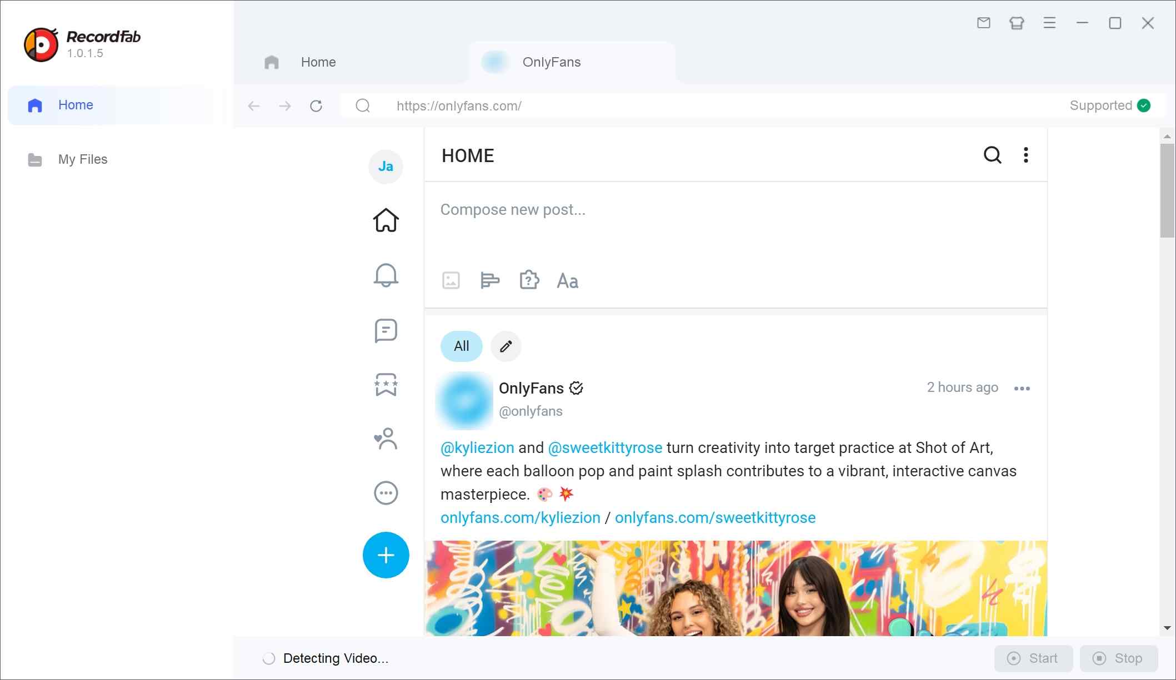Open the messages chat icon
1176x680 pixels.
point(386,330)
